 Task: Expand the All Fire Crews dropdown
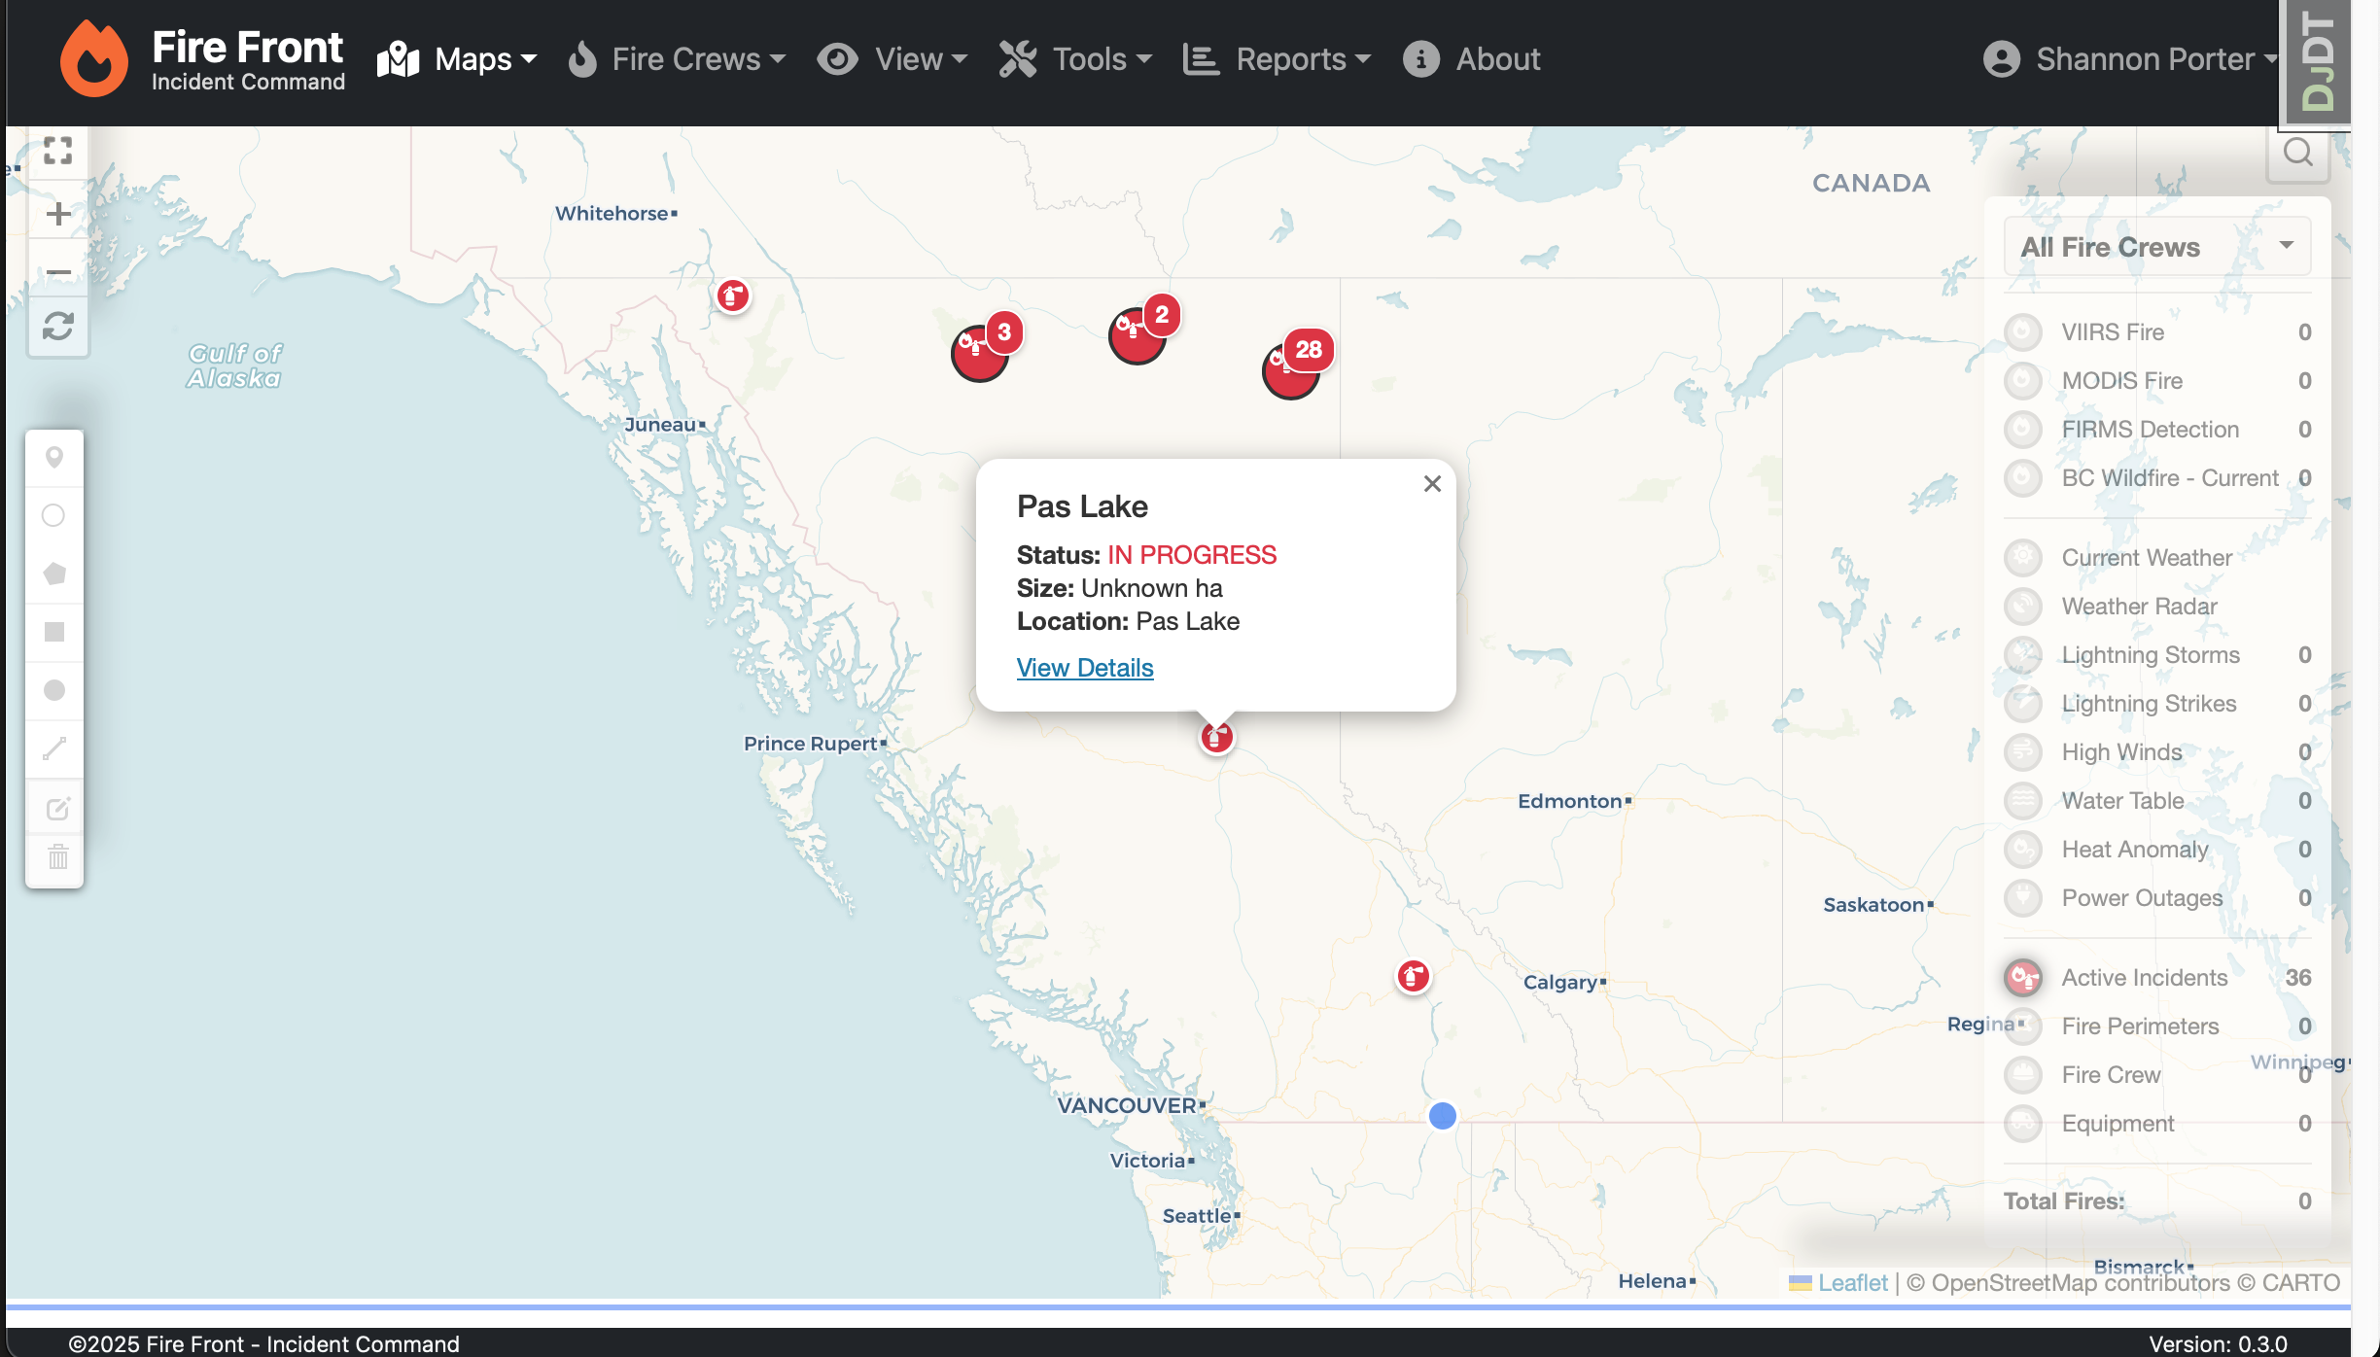(2156, 247)
